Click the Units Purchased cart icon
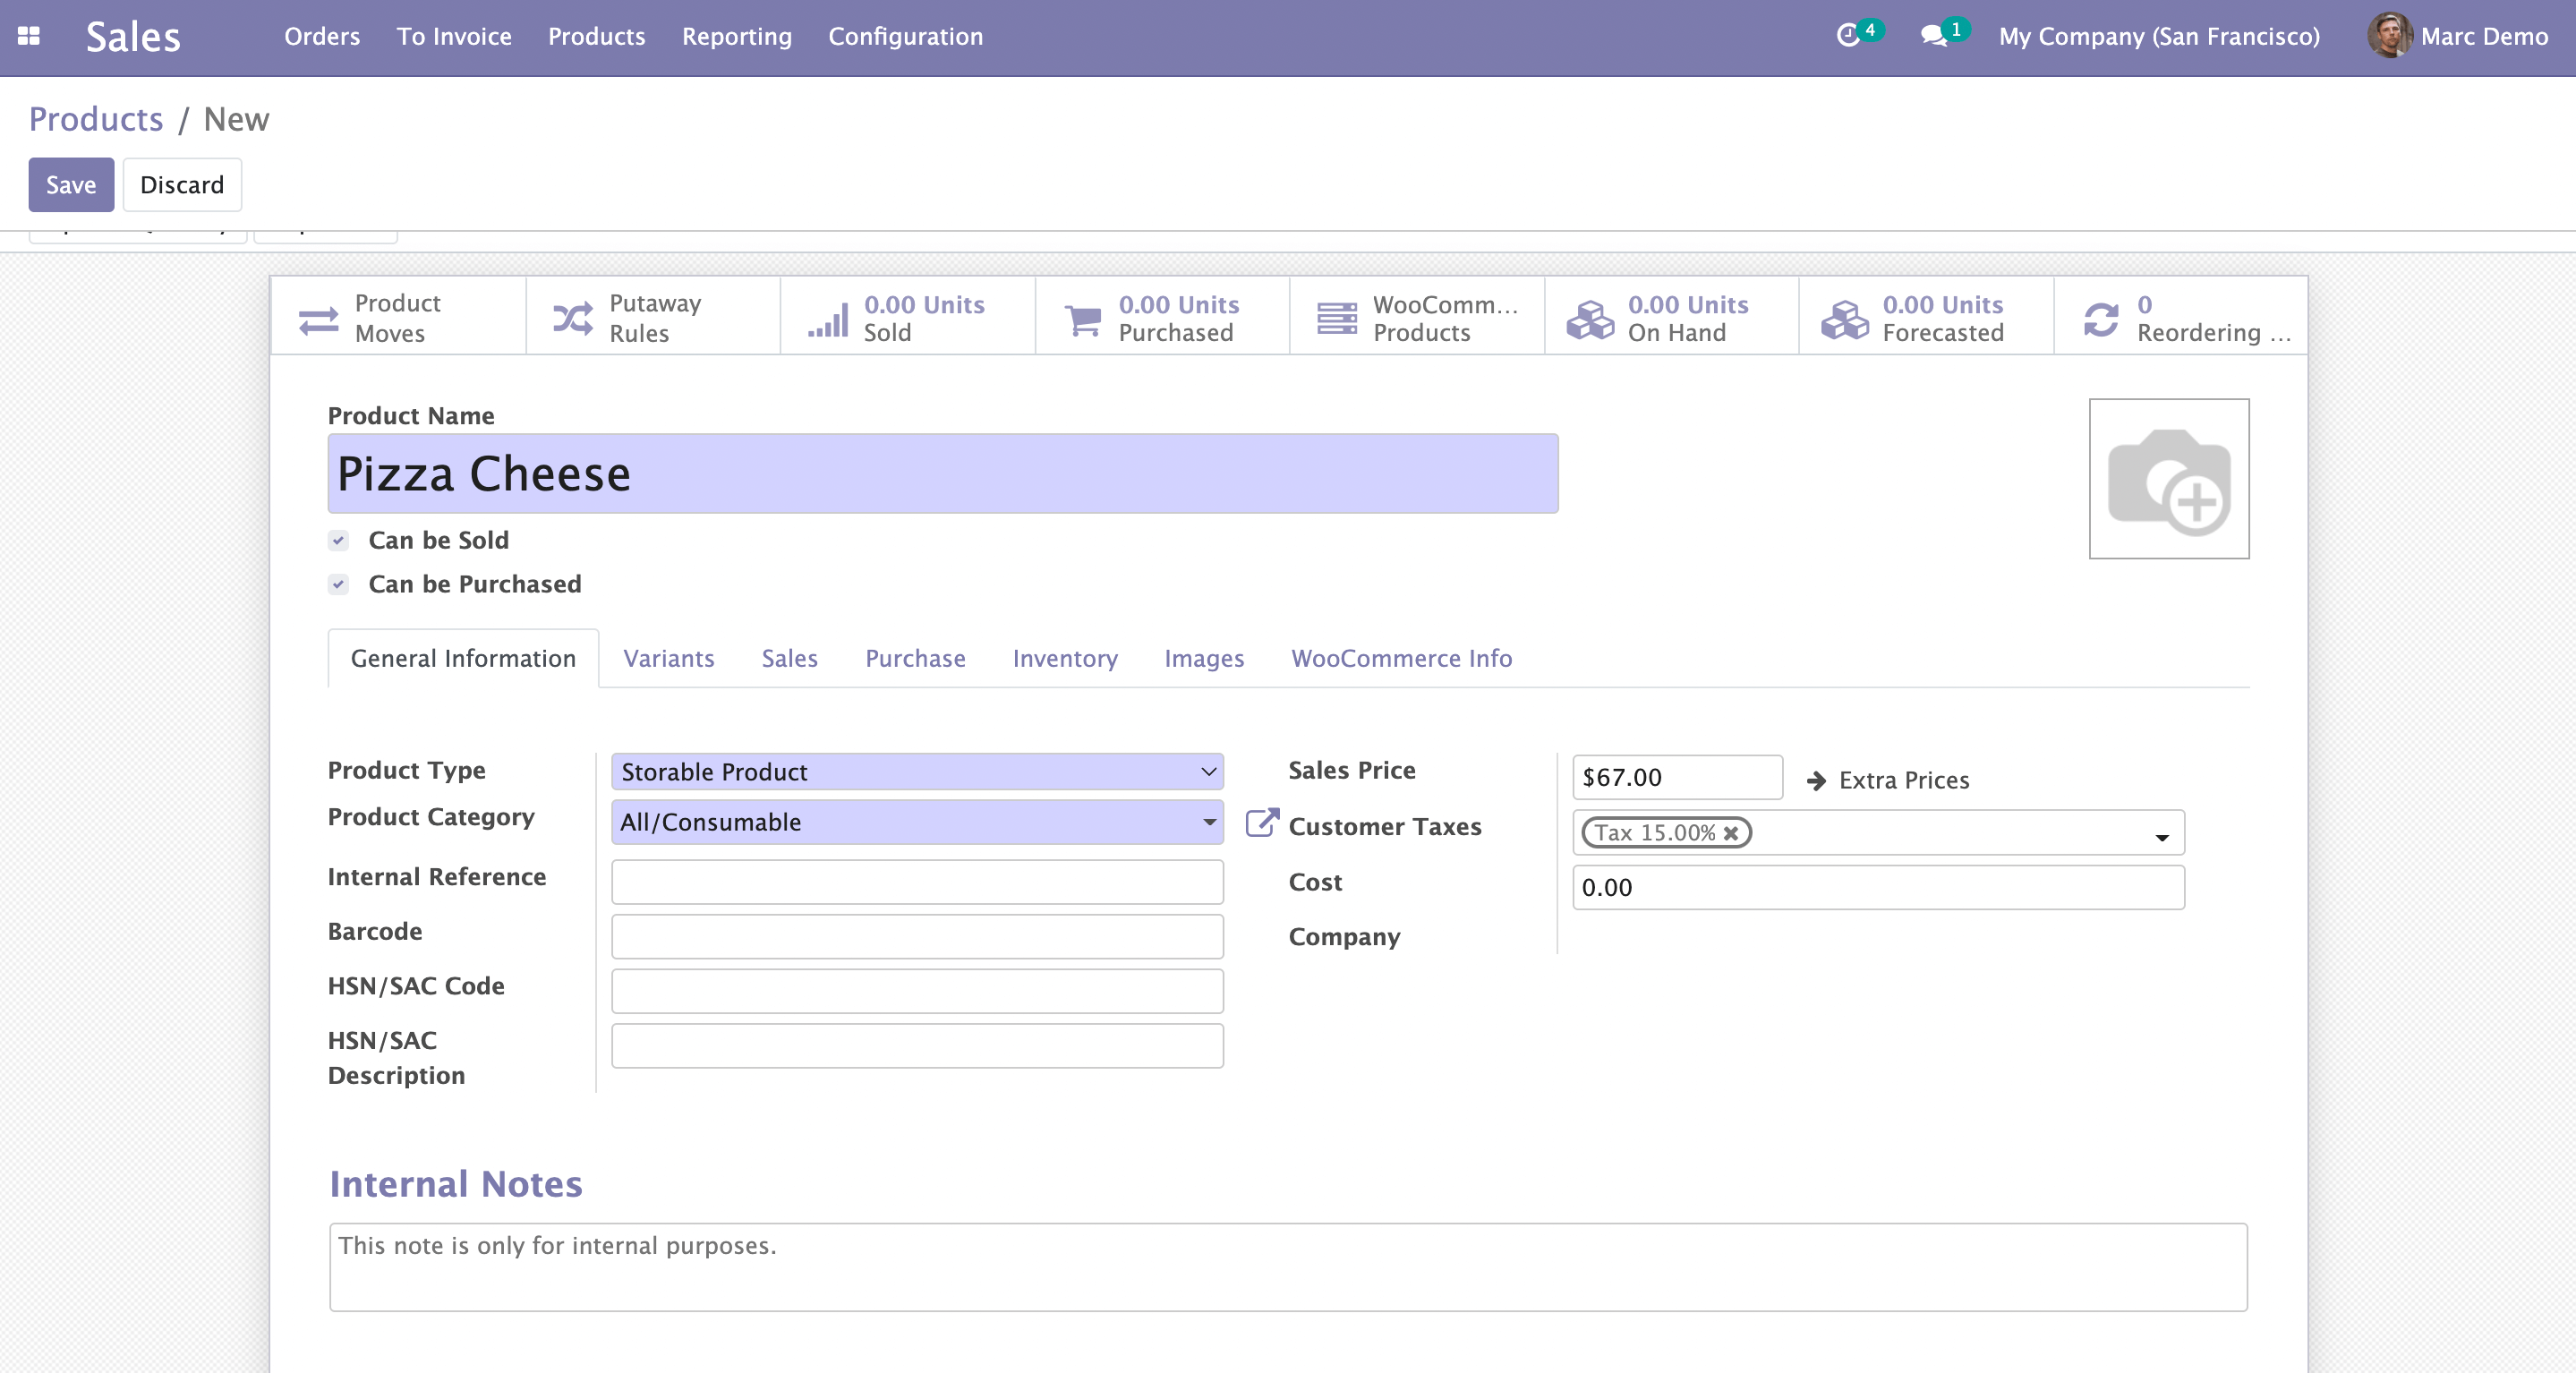Image resolution: width=2576 pixels, height=1373 pixels. pos(1083,319)
